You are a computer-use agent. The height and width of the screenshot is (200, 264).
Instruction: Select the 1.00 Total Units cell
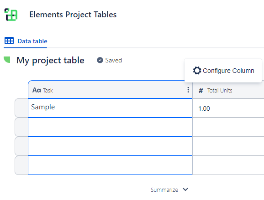point(228,108)
